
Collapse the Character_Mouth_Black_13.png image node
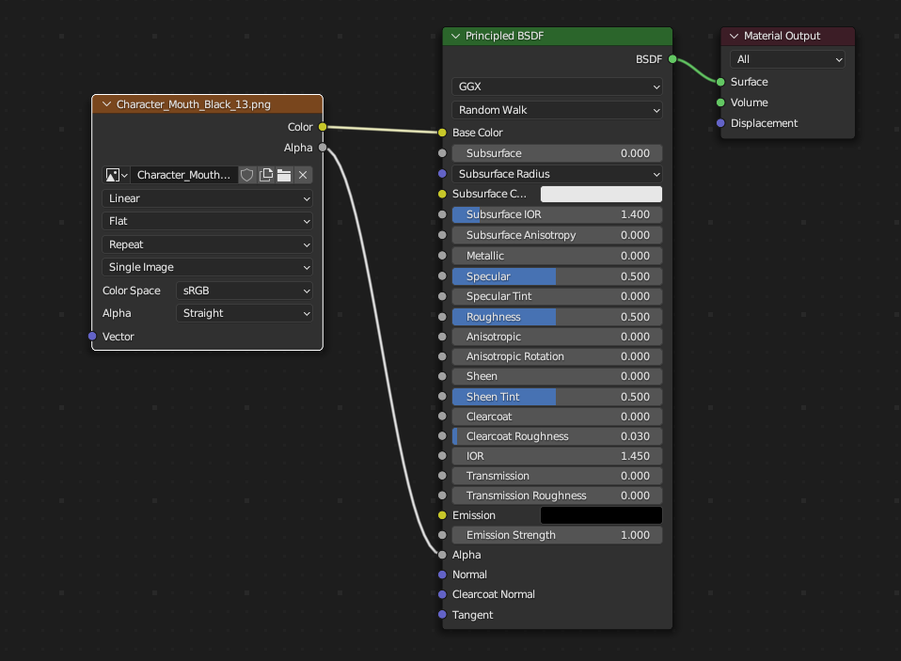pyautogui.click(x=106, y=104)
